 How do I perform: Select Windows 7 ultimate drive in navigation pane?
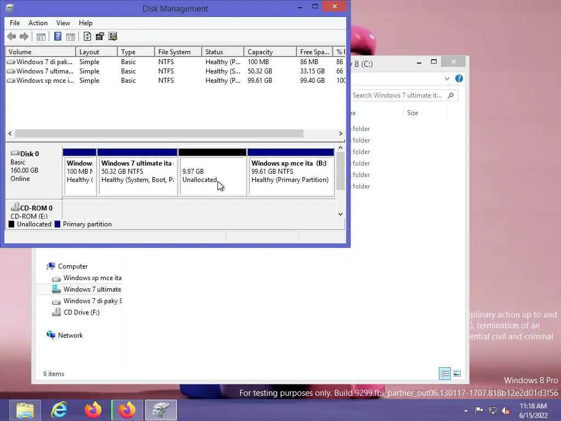(87, 289)
